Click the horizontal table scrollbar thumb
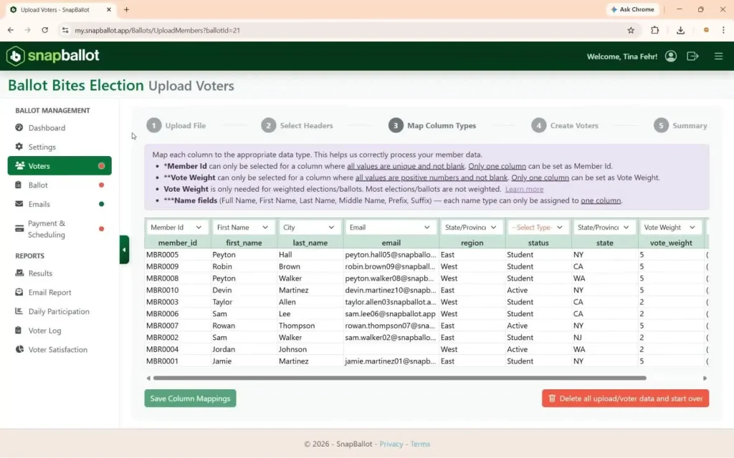Image resolution: width=734 pixels, height=458 pixels. point(399,378)
